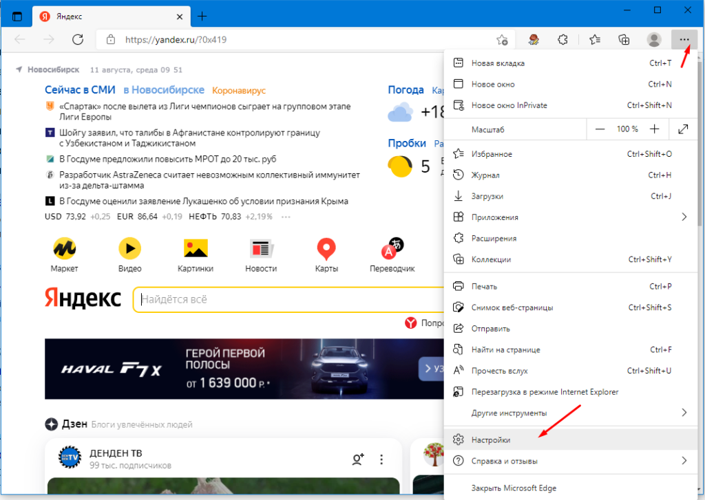Image resolution: width=705 pixels, height=500 pixels.
Task: Open the Переводчик translator icon
Action: pos(392,248)
